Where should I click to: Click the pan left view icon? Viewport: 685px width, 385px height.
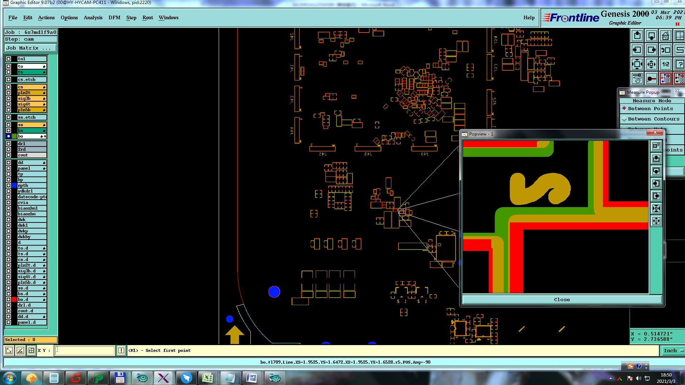tap(637, 50)
